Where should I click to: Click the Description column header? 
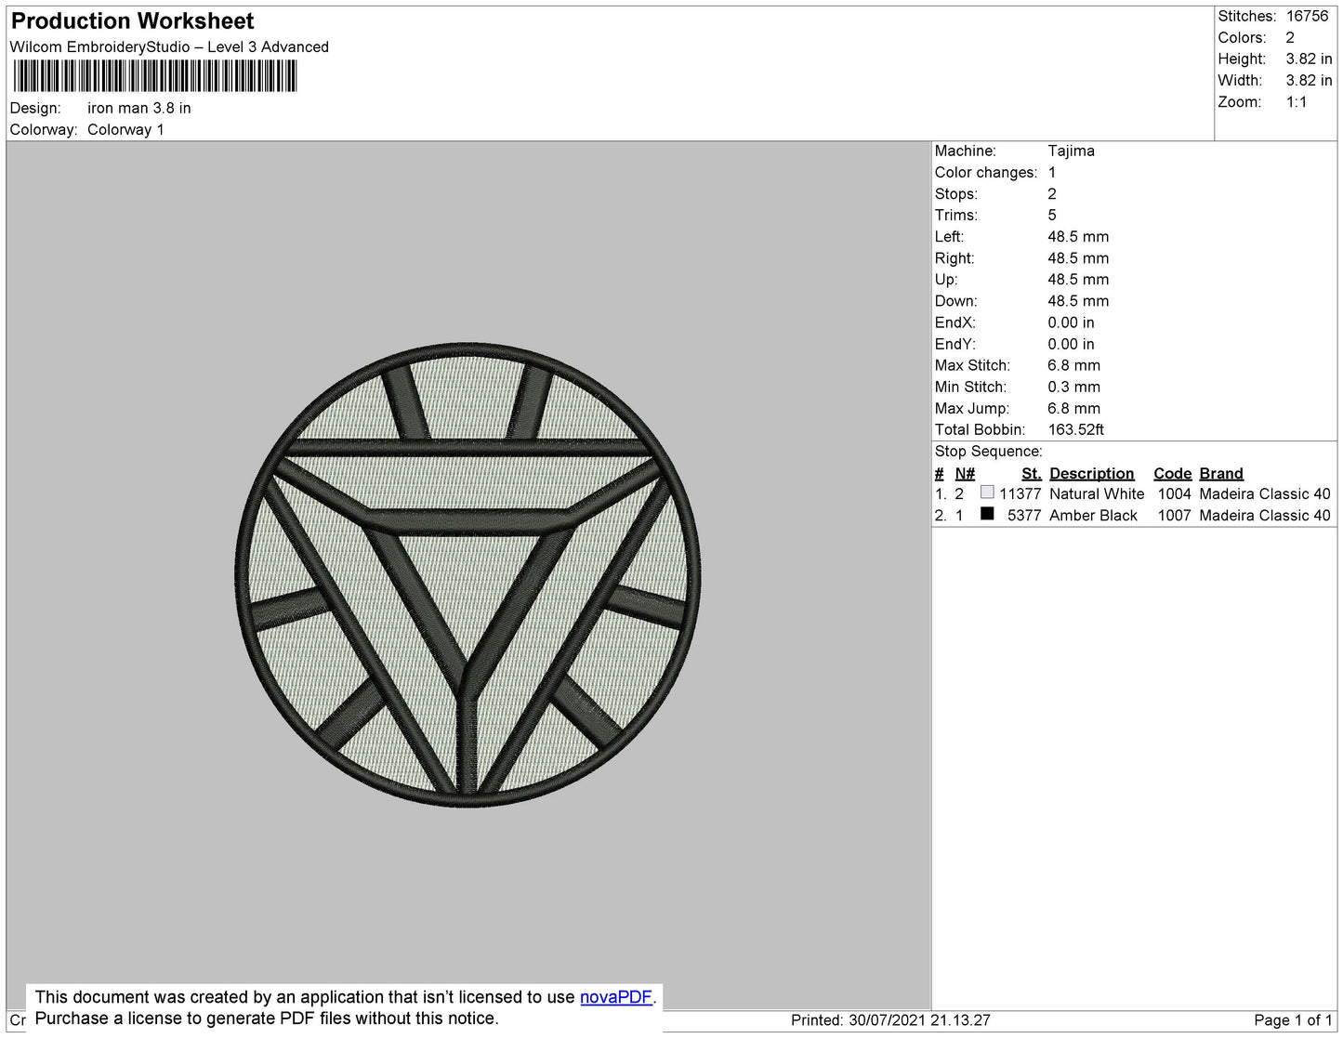tap(1092, 474)
